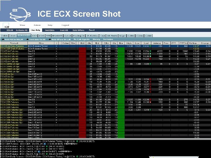Click the ice logo icon

(6, 25)
